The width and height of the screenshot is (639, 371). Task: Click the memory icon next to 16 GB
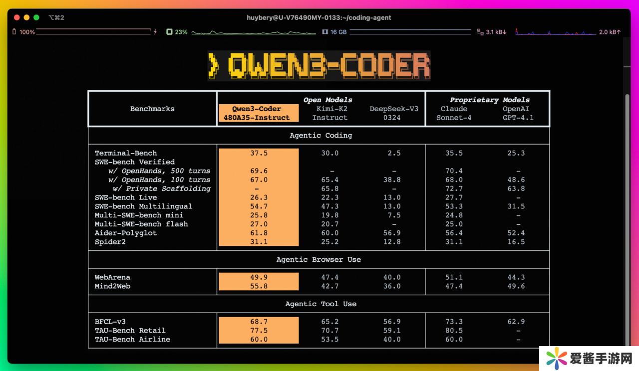[x=325, y=32]
